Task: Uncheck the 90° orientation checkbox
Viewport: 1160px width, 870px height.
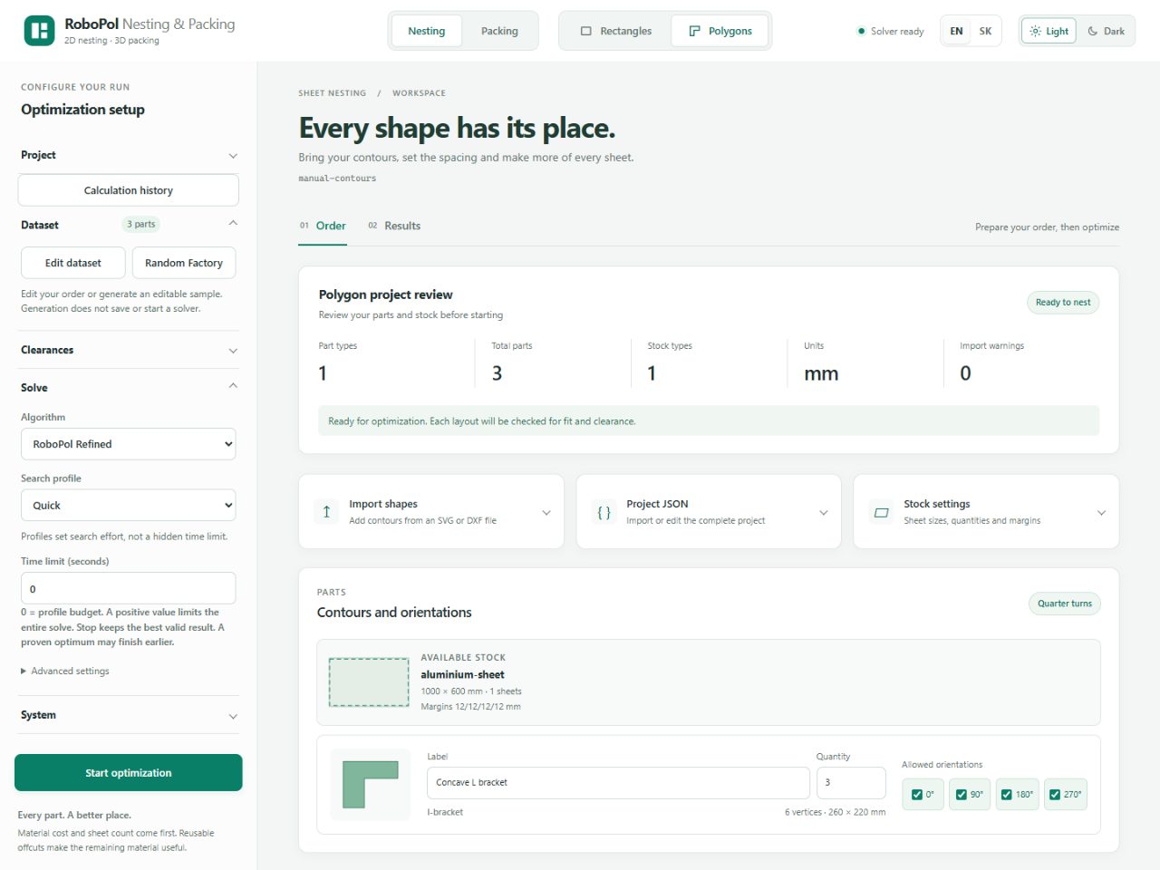Action: click(962, 795)
